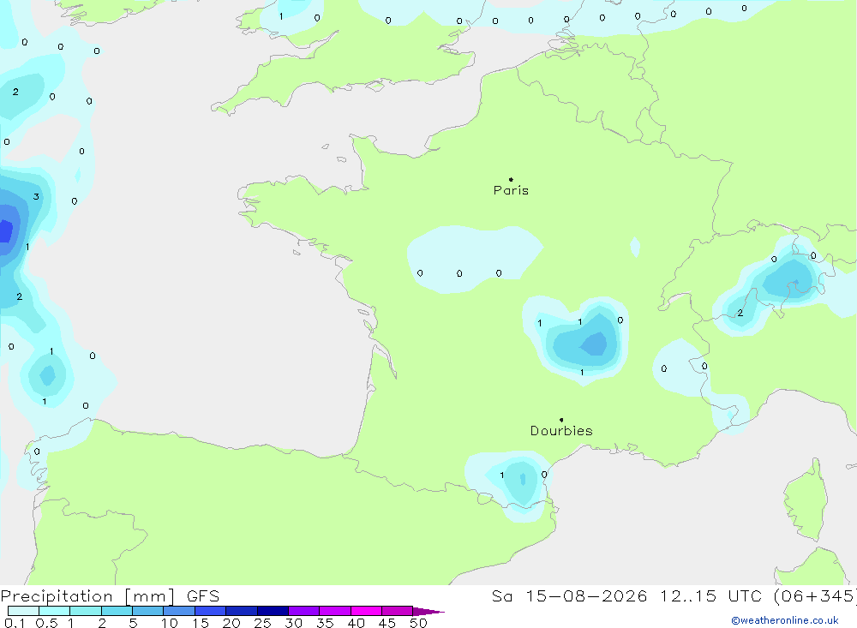Pick the 5–10 mm legend swatch
The width and height of the screenshot is (857, 628).
pyautogui.click(x=148, y=611)
